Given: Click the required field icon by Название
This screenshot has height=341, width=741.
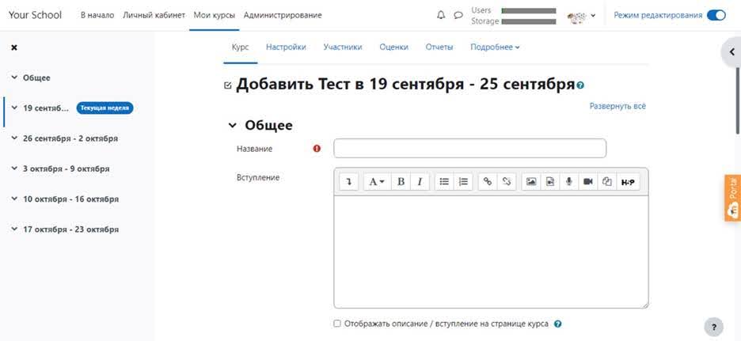Looking at the screenshot, I should pyautogui.click(x=317, y=148).
